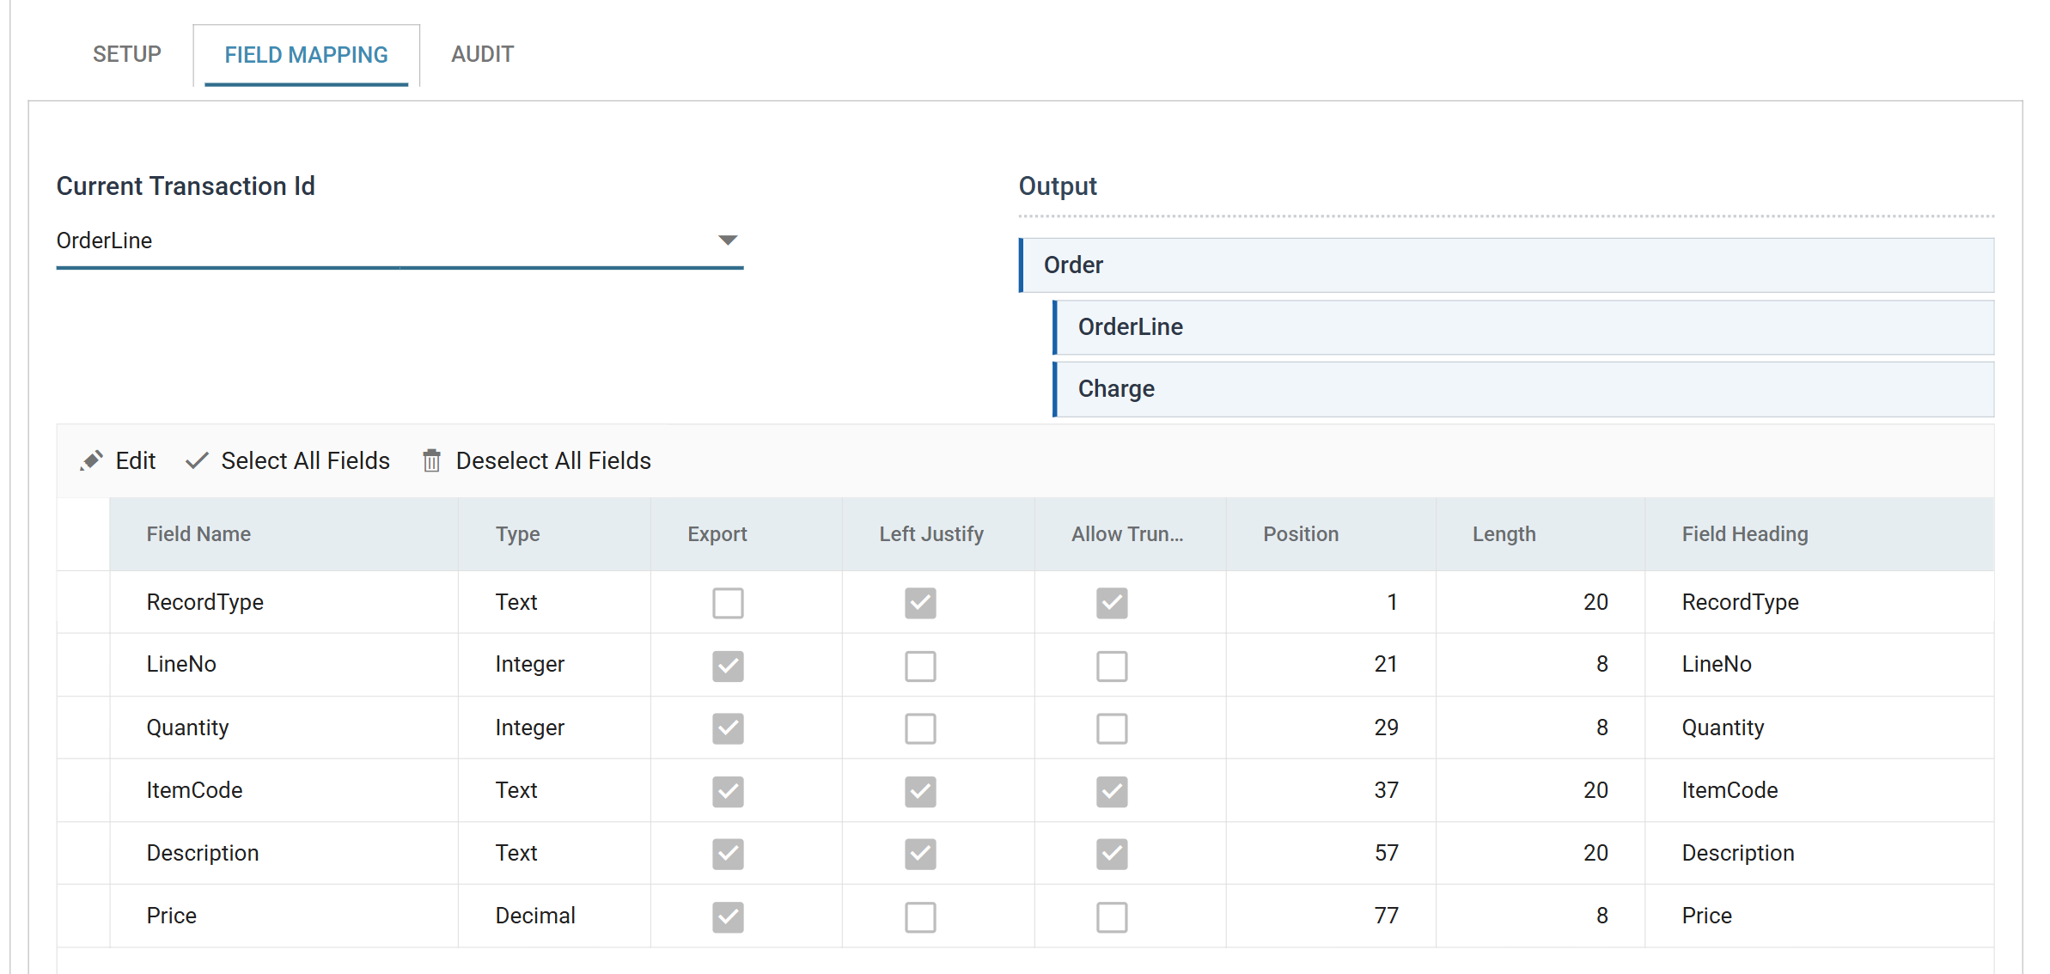Open the SETUP tab

pos(127,54)
